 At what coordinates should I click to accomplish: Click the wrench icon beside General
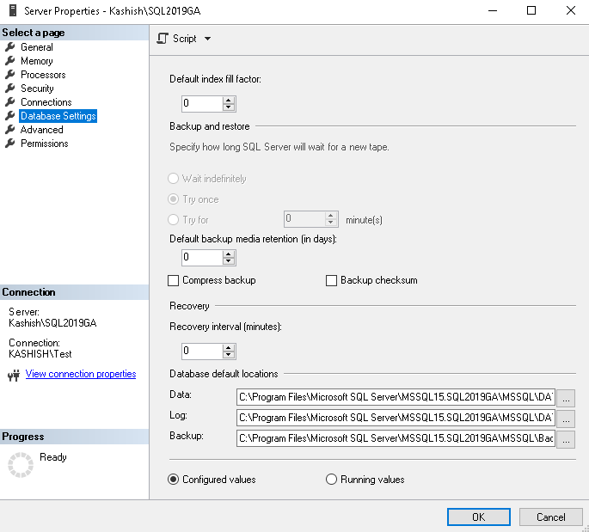point(10,47)
